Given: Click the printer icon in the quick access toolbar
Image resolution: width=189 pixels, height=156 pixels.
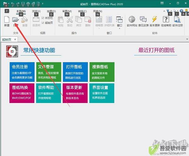Looking at the screenshot, I should (28, 4).
